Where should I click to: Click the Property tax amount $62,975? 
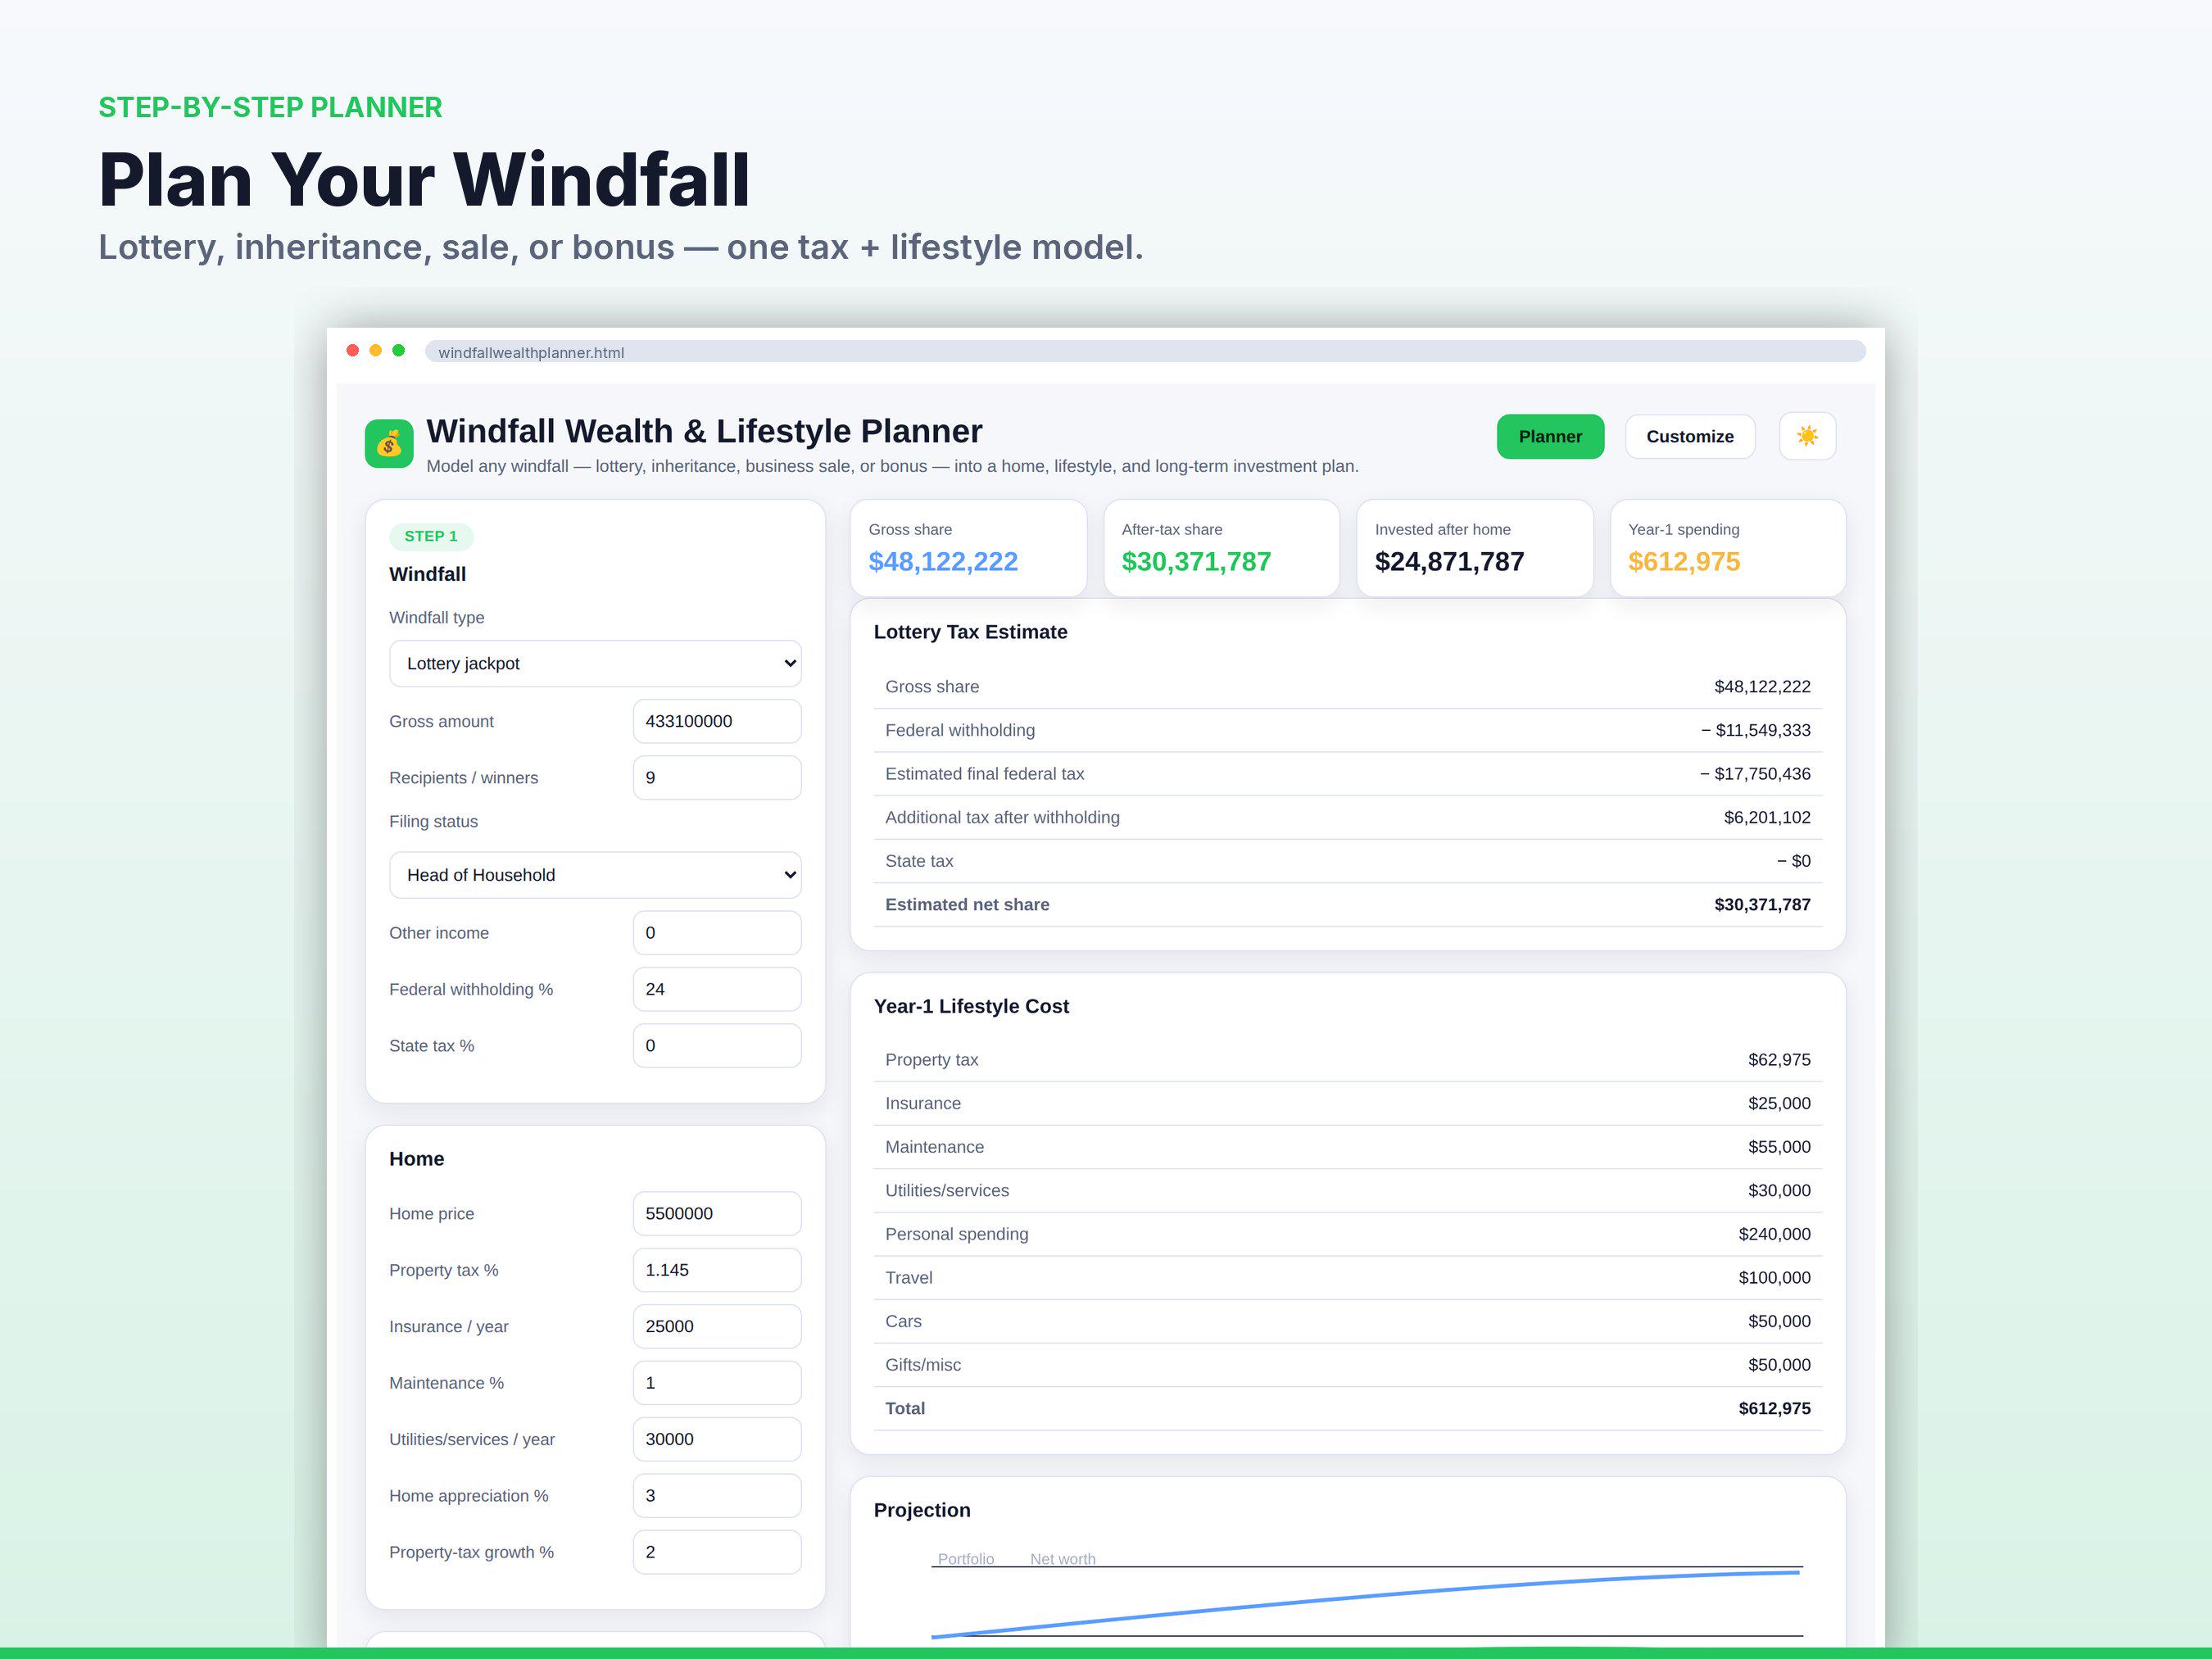(1779, 1059)
